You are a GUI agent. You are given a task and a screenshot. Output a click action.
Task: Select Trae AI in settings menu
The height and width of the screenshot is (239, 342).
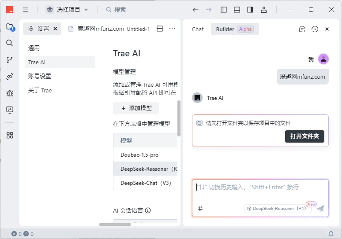[60, 62]
